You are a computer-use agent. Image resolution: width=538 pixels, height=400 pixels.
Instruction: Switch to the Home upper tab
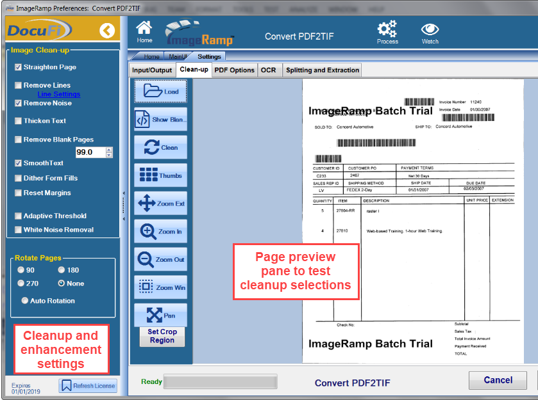[x=151, y=56]
